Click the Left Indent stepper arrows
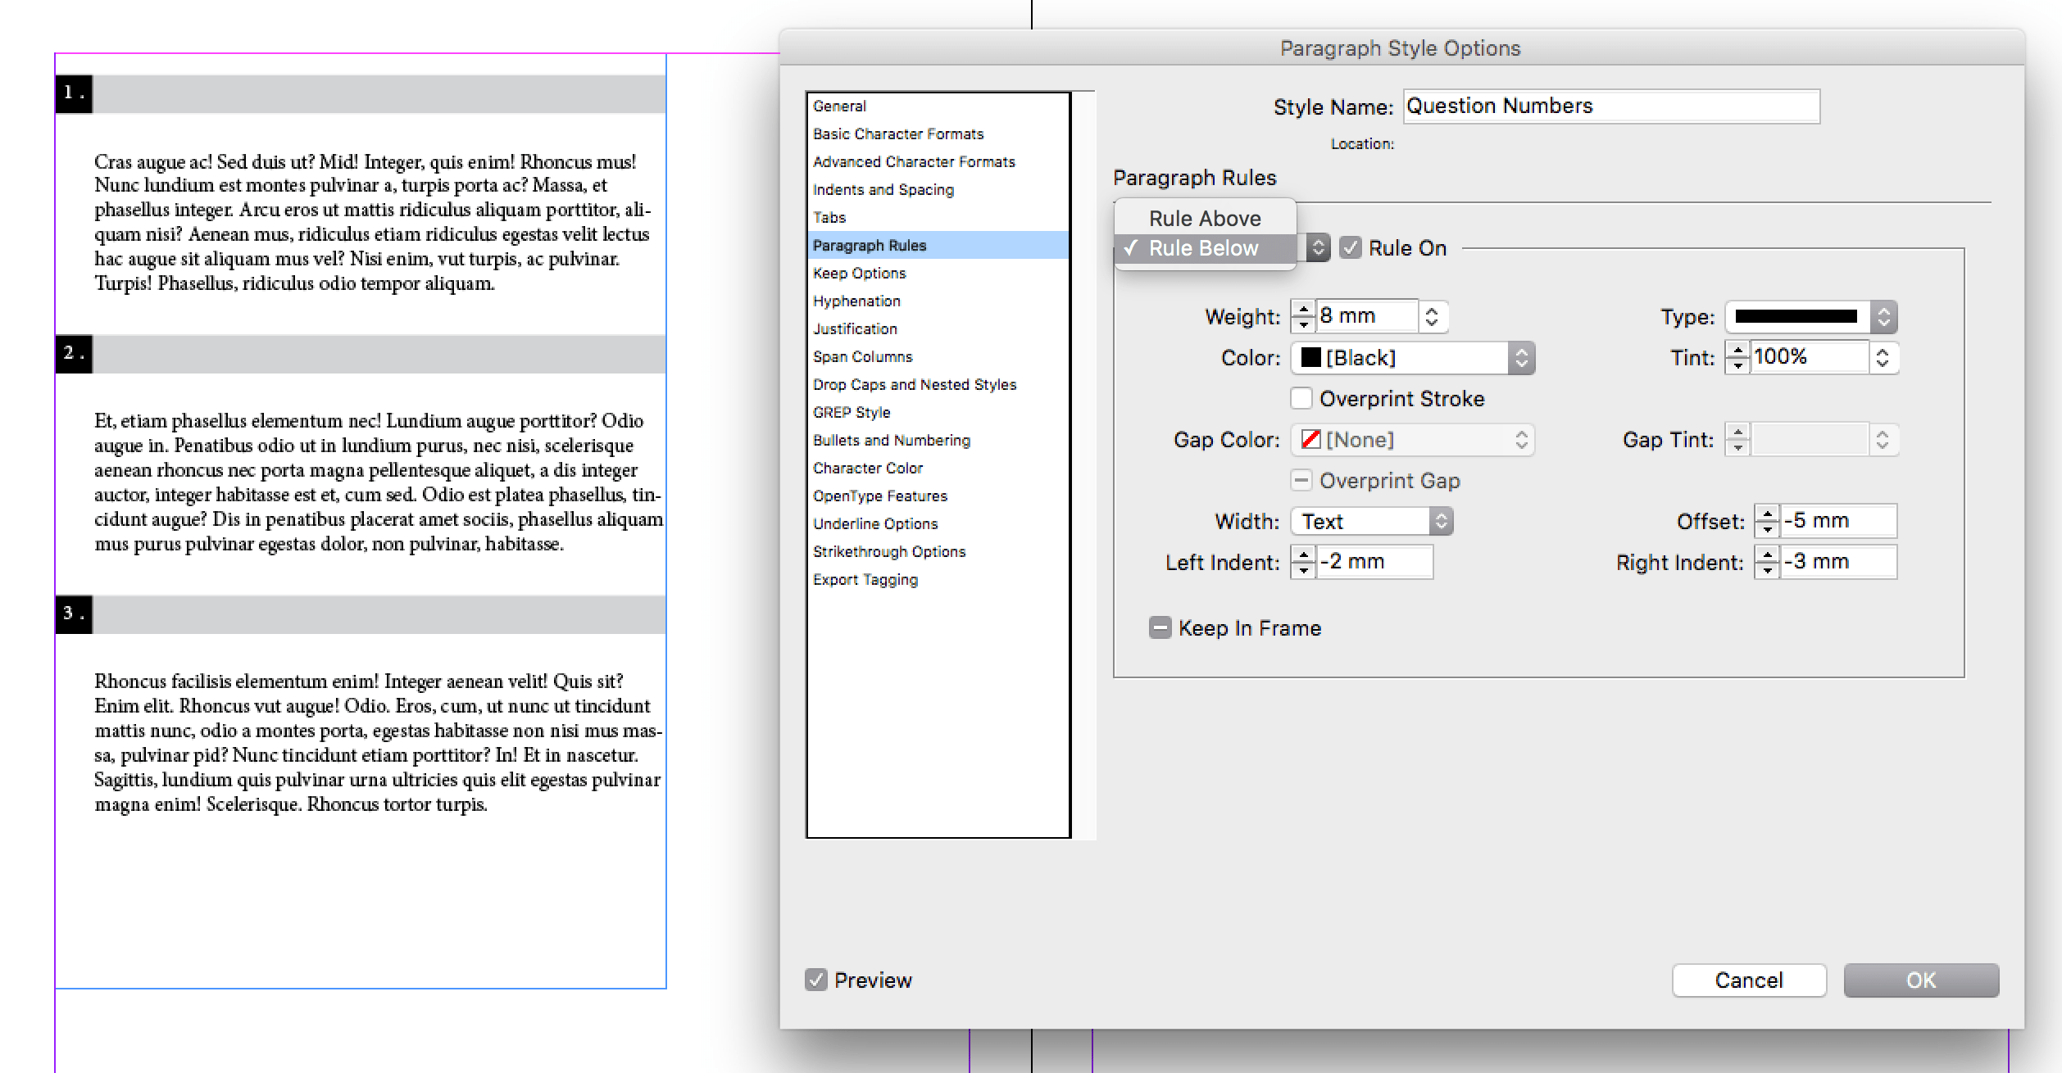This screenshot has height=1073, width=2062. pos(1302,562)
